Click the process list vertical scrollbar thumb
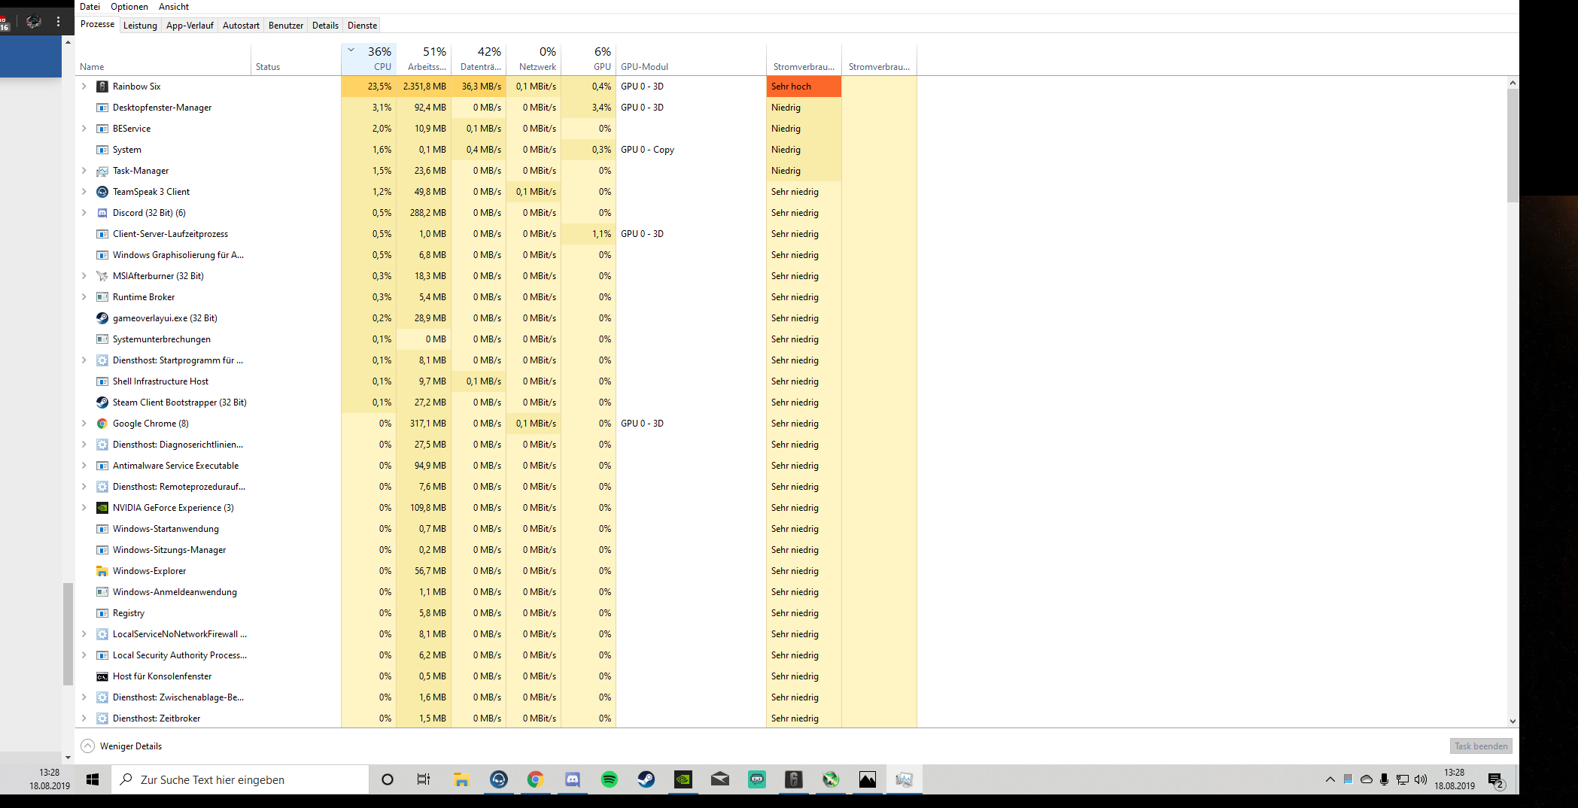The width and height of the screenshot is (1578, 808). tap(1513, 145)
